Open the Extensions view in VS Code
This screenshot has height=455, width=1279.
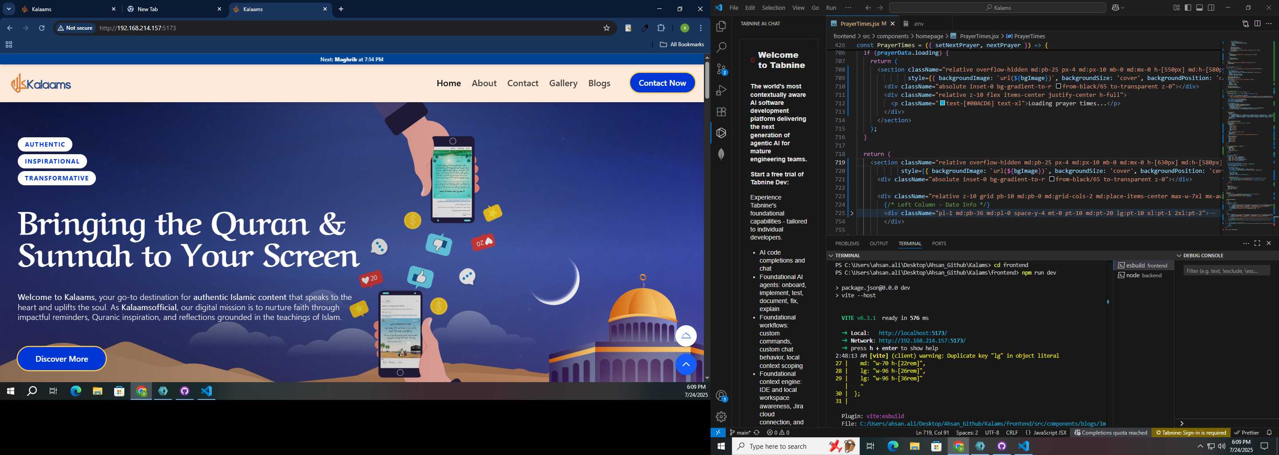click(x=721, y=112)
